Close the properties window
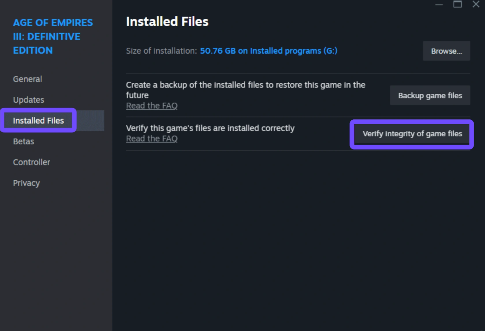Screen dimensions: 485x331 pos(476,4)
